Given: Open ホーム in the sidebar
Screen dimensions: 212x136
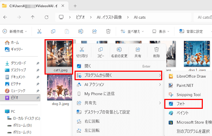Looking at the screenshot, I should pyautogui.click(x=12, y=43).
